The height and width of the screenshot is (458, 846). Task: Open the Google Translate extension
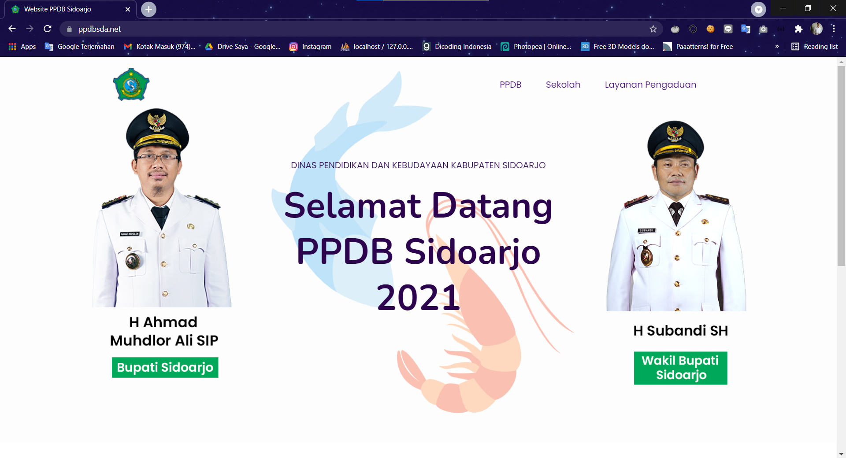coord(746,29)
